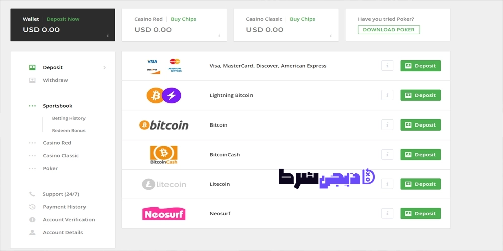The height and width of the screenshot is (251, 503).
Task: Click the info icon in the Wallet card
Action: pyautogui.click(x=108, y=35)
